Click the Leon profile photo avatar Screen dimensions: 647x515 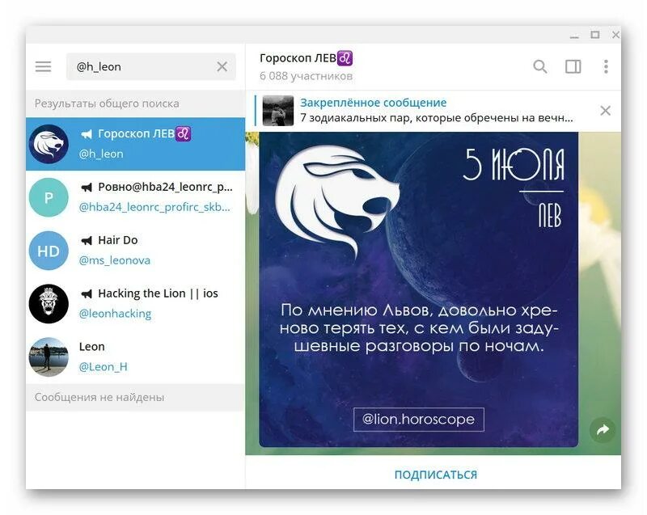[x=49, y=357]
